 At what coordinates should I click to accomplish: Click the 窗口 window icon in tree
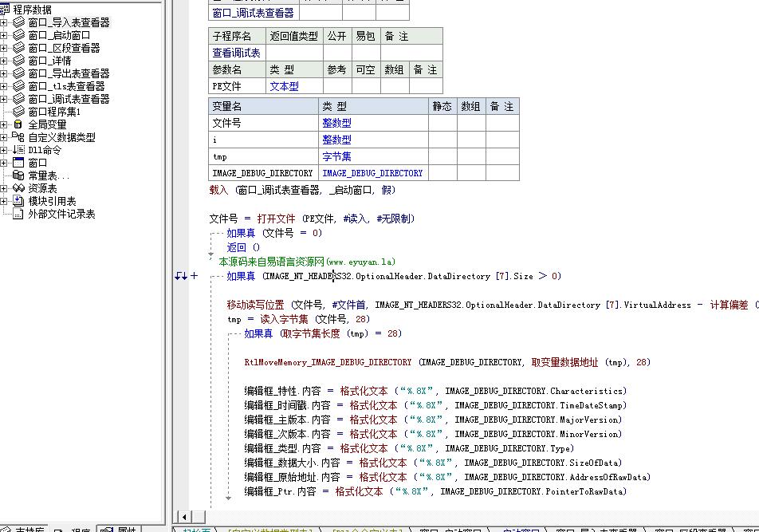click(18, 163)
